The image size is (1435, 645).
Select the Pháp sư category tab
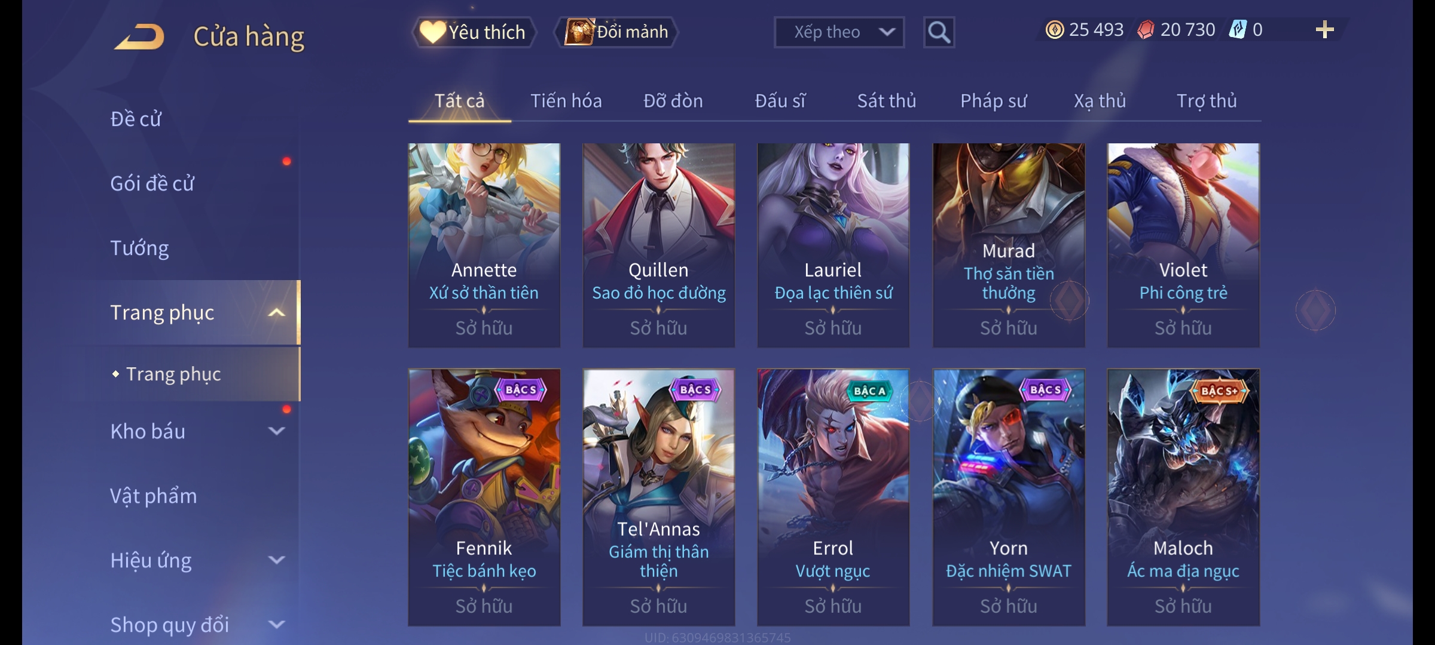pyautogui.click(x=993, y=101)
